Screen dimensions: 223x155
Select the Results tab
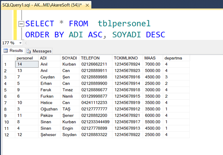click(13, 51)
